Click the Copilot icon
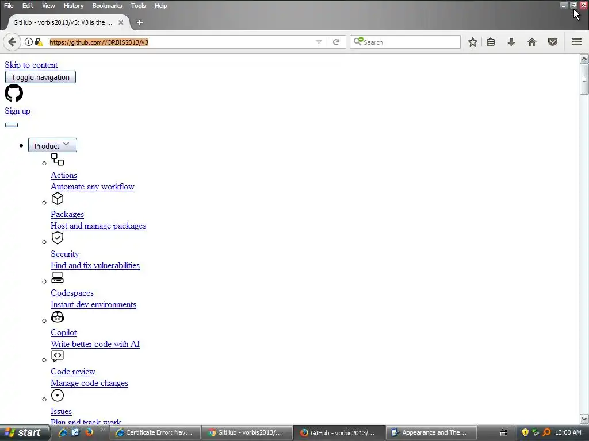 tap(58, 317)
